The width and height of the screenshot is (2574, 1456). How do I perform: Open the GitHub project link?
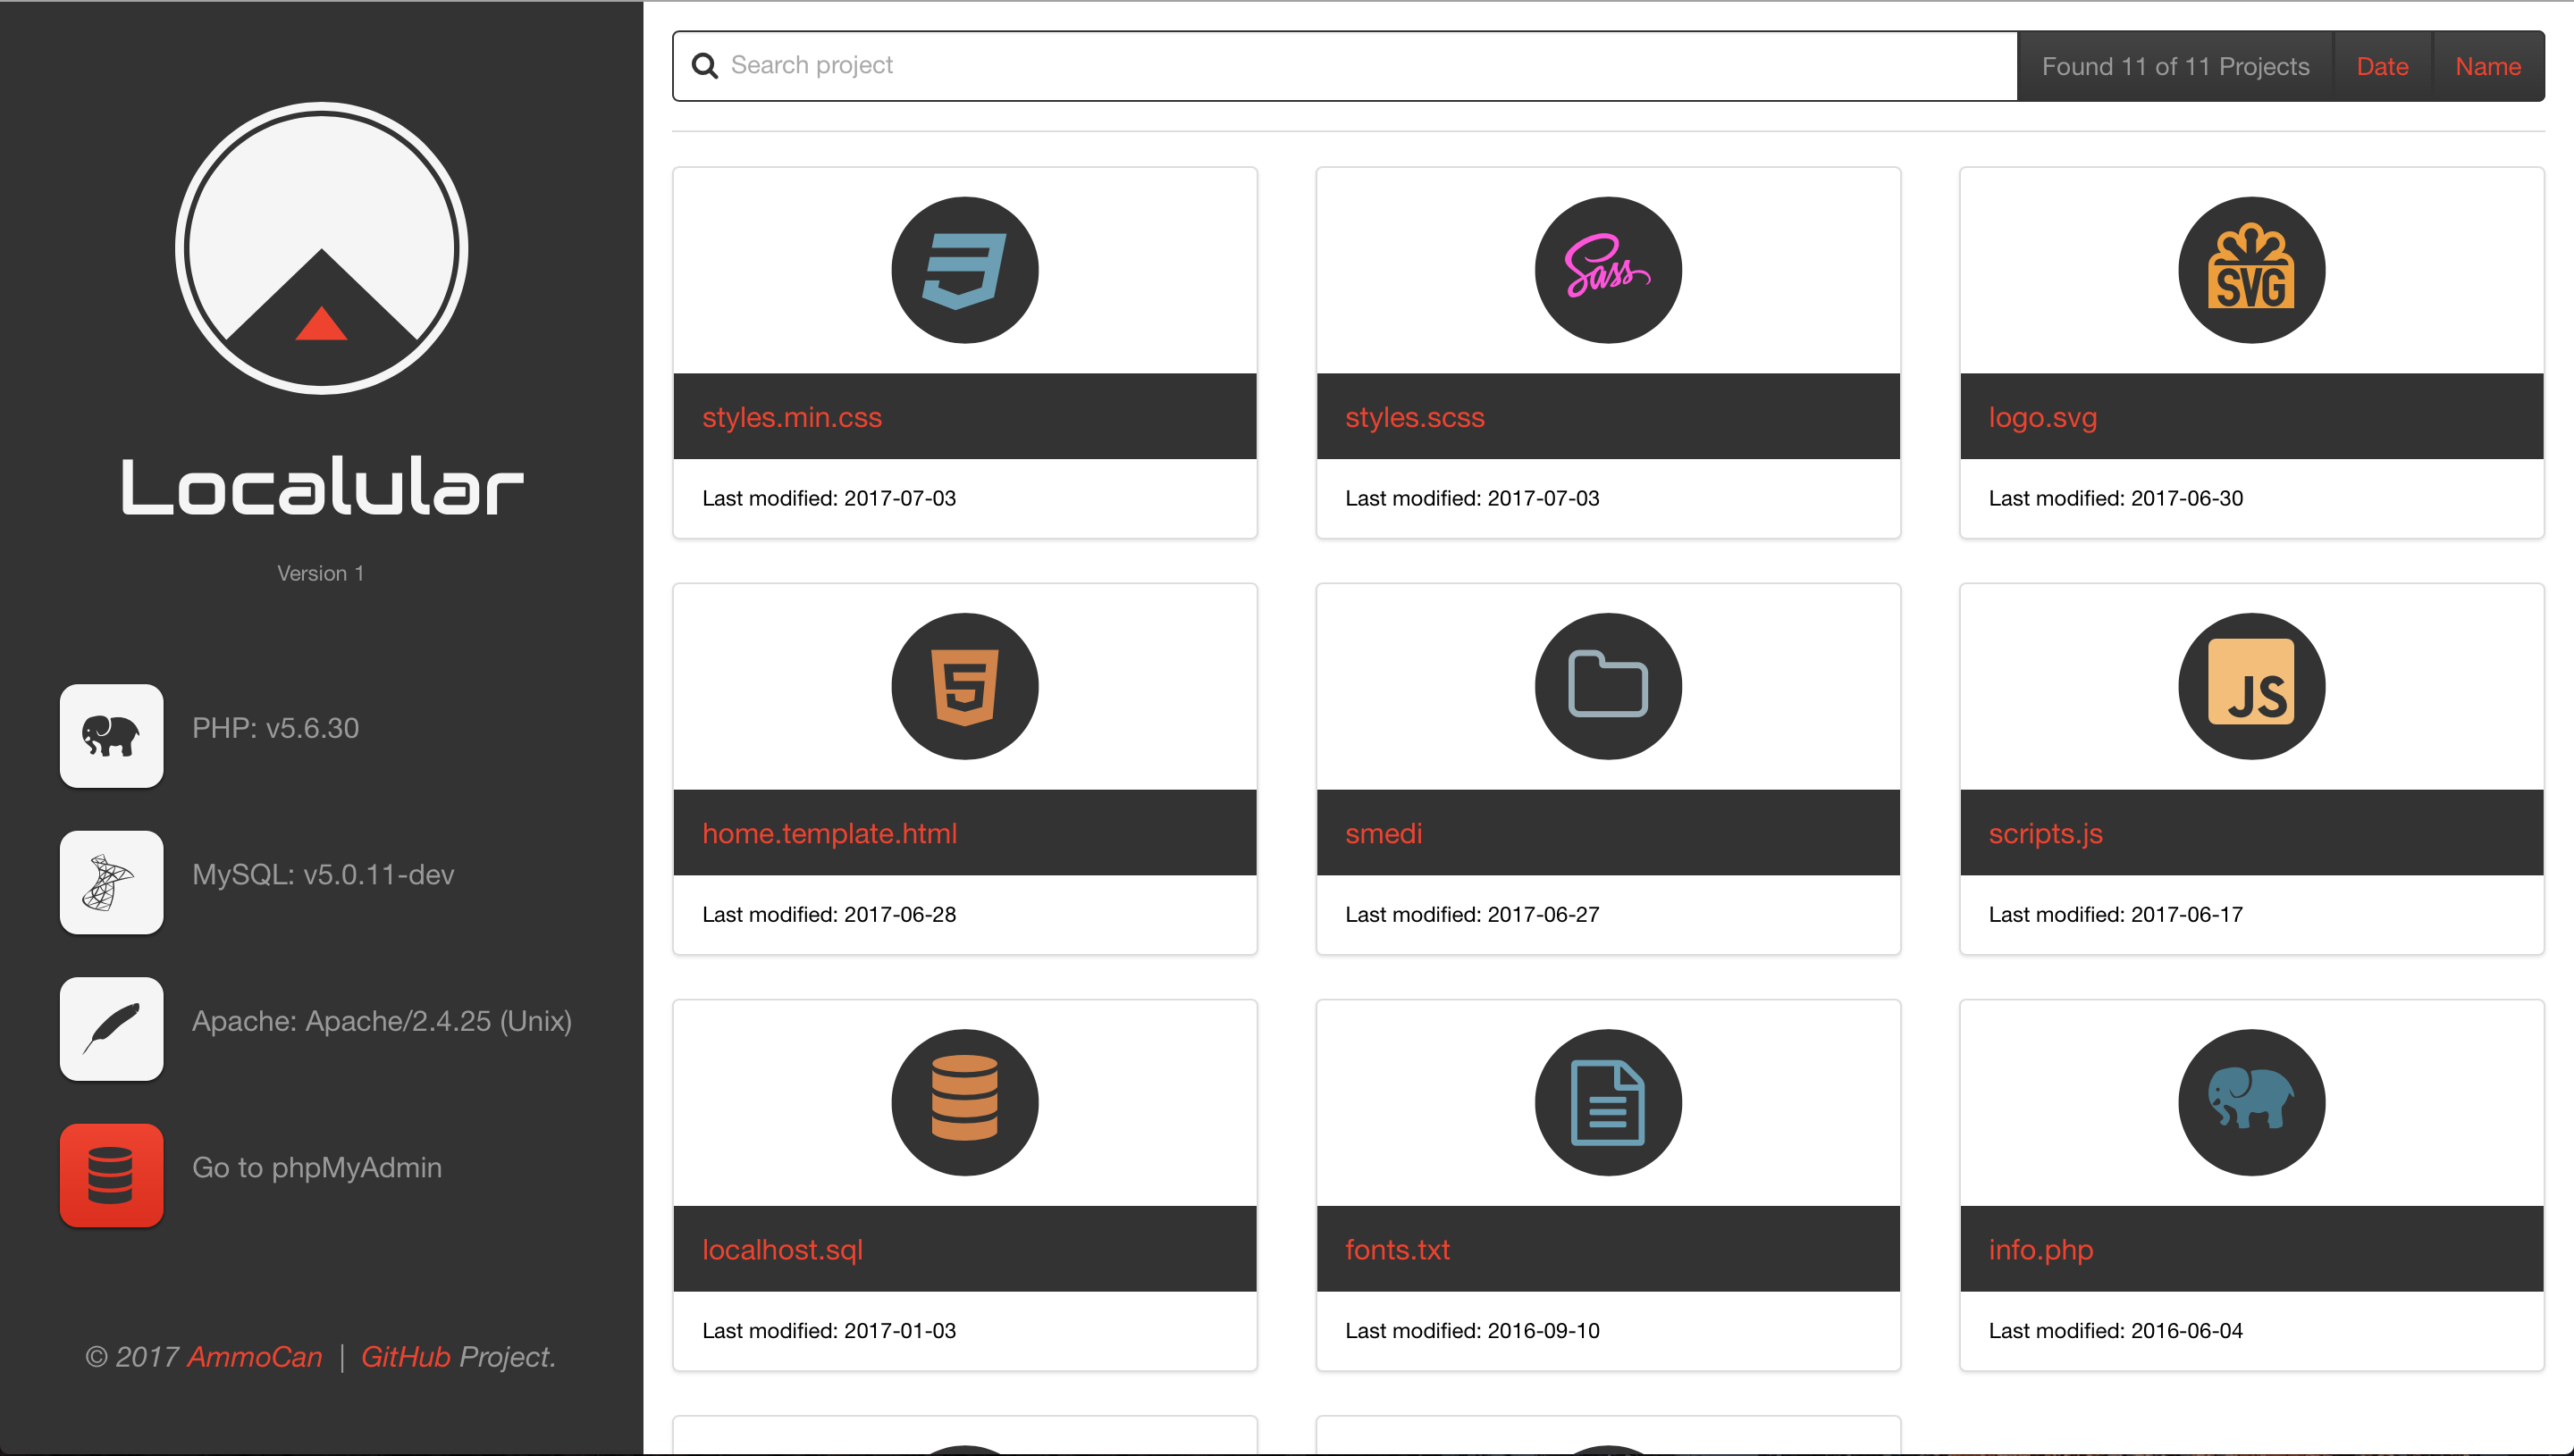[405, 1357]
